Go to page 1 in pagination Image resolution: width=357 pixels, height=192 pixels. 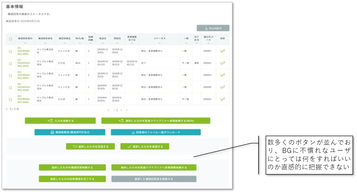pos(118,110)
